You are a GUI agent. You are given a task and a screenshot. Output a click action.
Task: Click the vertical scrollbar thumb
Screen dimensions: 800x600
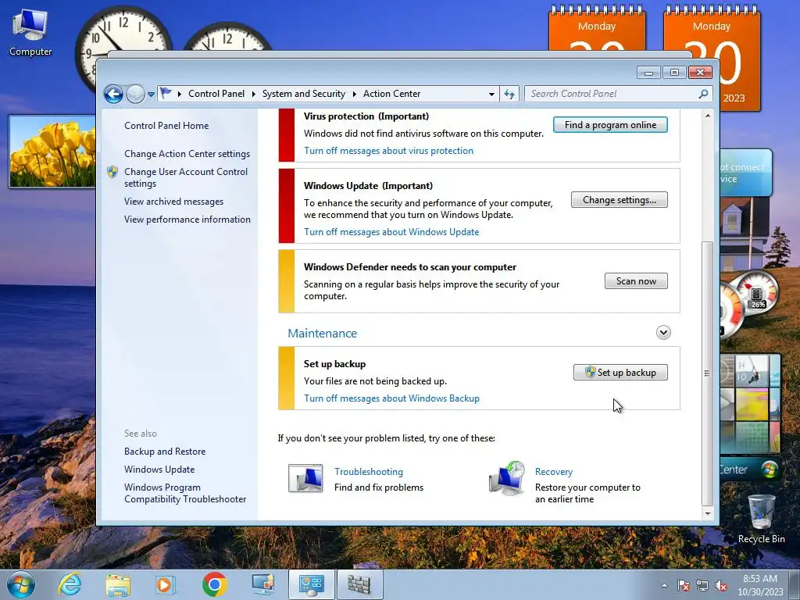(x=708, y=373)
